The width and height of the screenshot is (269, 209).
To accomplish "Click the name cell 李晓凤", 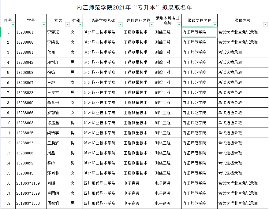I will (x=58, y=42).
